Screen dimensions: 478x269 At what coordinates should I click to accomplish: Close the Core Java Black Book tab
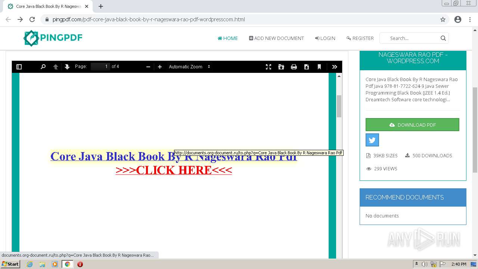pyautogui.click(x=87, y=6)
